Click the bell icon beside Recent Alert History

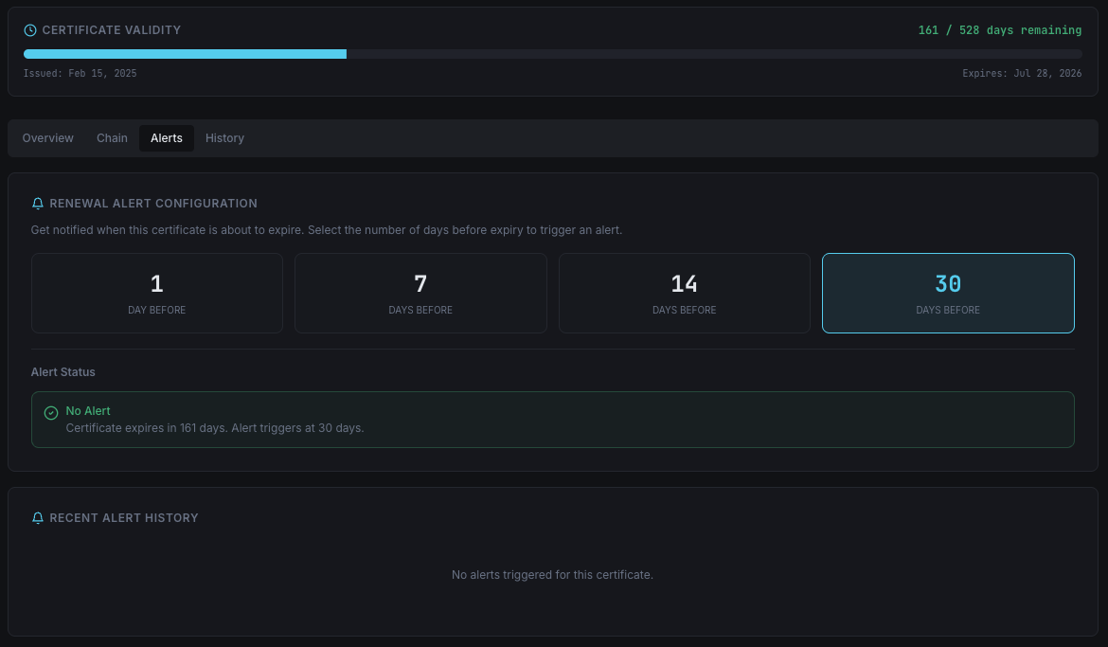point(38,518)
